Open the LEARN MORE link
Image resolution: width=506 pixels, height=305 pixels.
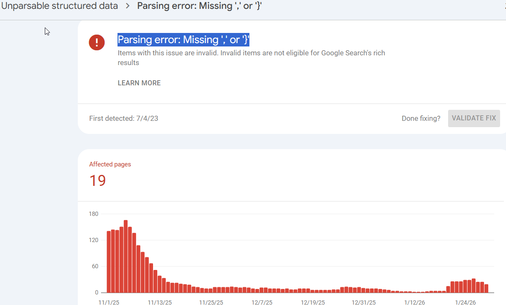[x=139, y=83]
